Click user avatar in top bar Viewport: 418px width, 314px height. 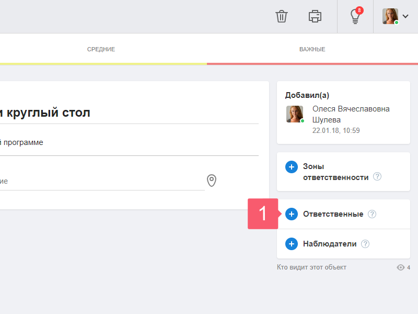click(390, 16)
